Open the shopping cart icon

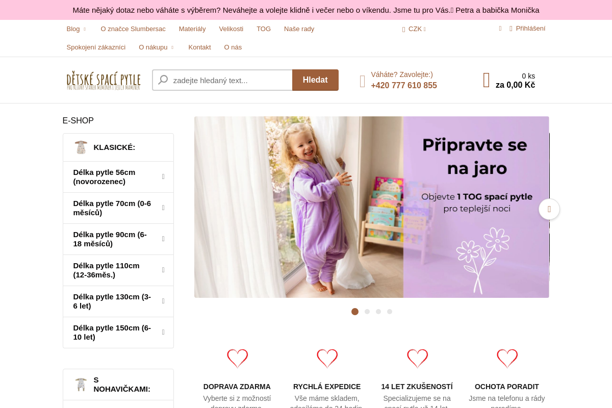pyautogui.click(x=486, y=80)
